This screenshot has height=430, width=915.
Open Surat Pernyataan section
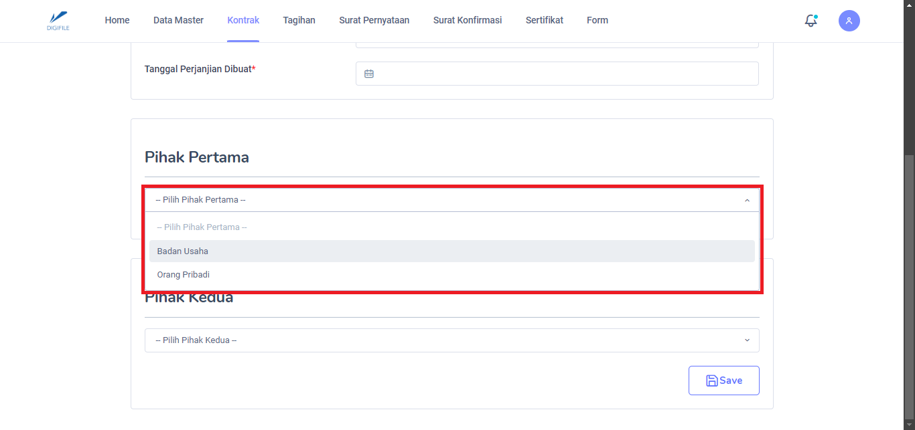click(x=374, y=20)
